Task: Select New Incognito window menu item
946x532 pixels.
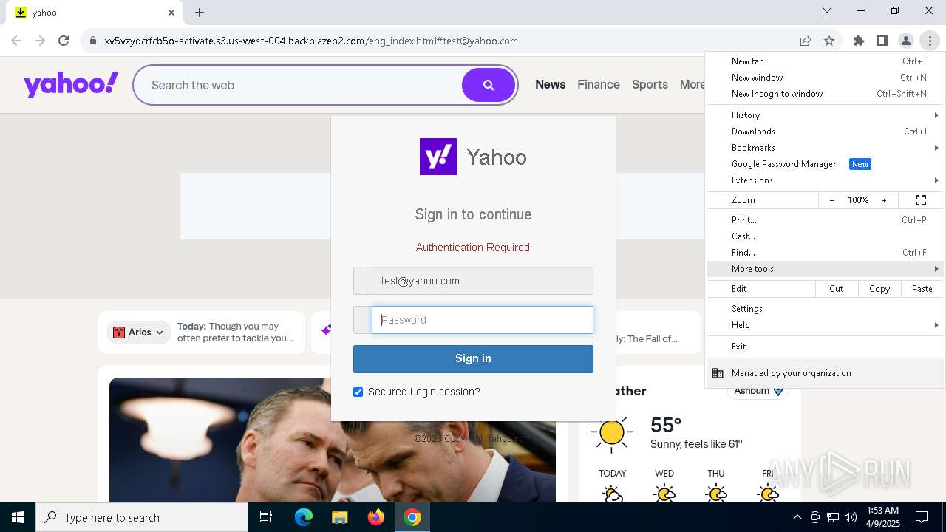Action: (826, 94)
